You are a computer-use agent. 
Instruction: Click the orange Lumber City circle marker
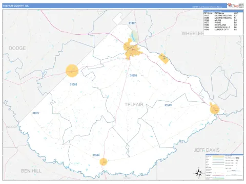tap(215, 109)
